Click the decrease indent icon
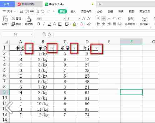This screenshot has width=155, height=123. tap(114, 18)
